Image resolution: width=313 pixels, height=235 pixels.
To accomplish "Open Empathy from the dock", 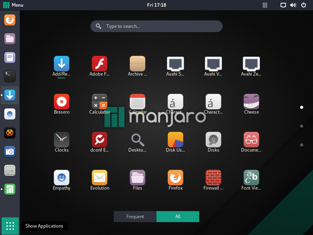I will (9, 114).
